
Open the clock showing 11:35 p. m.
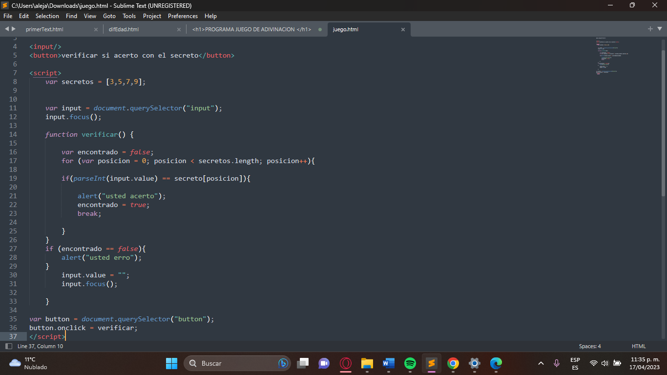point(645,363)
